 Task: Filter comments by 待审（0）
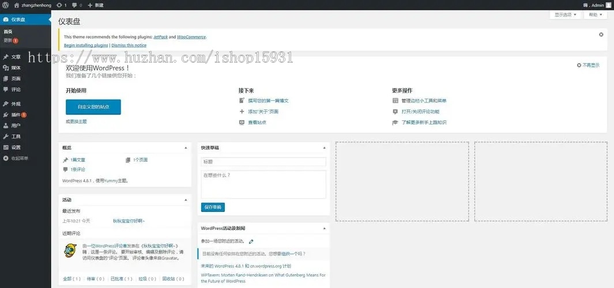pos(96,279)
